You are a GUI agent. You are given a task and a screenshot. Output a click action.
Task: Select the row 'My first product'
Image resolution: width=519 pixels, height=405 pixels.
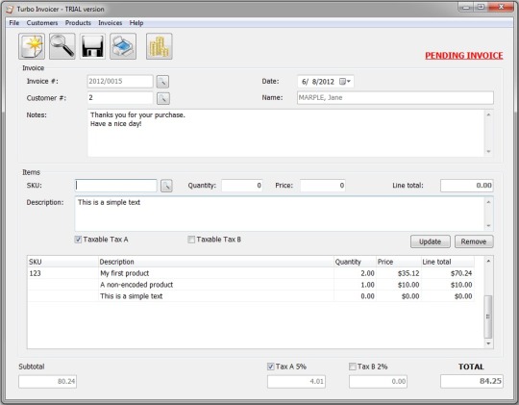pyautogui.click(x=251, y=273)
